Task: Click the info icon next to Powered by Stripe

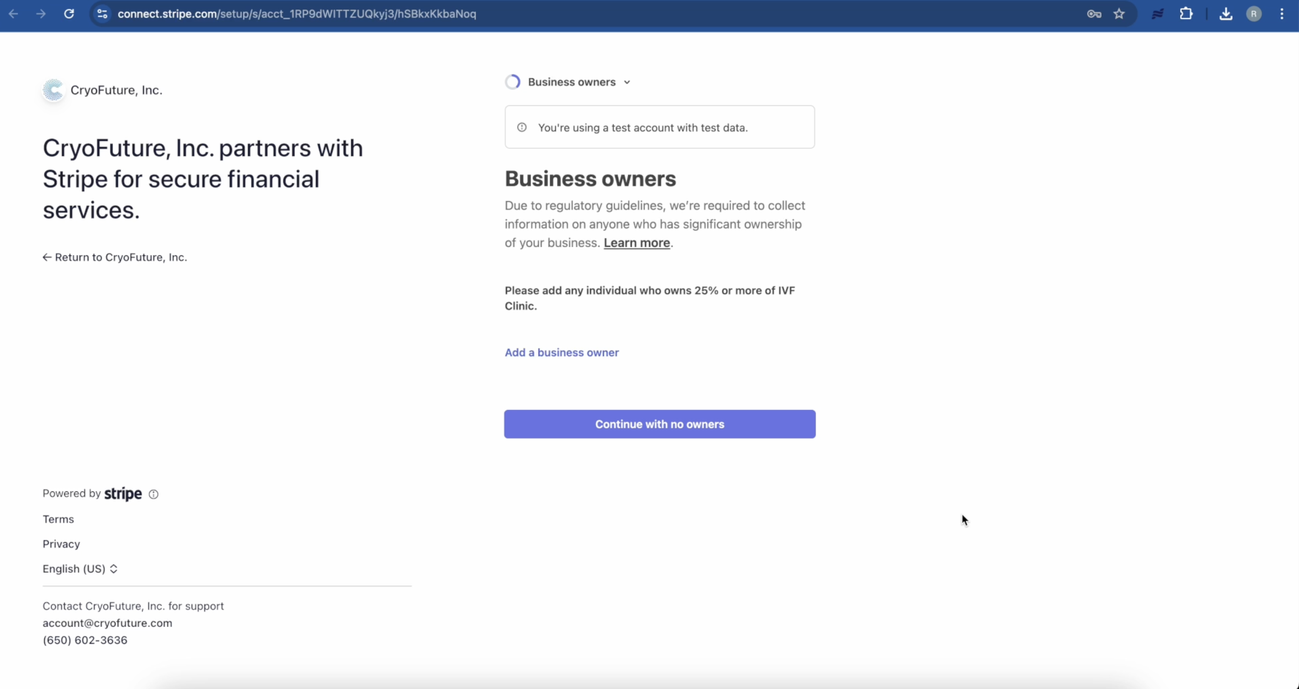Action: coord(153,494)
